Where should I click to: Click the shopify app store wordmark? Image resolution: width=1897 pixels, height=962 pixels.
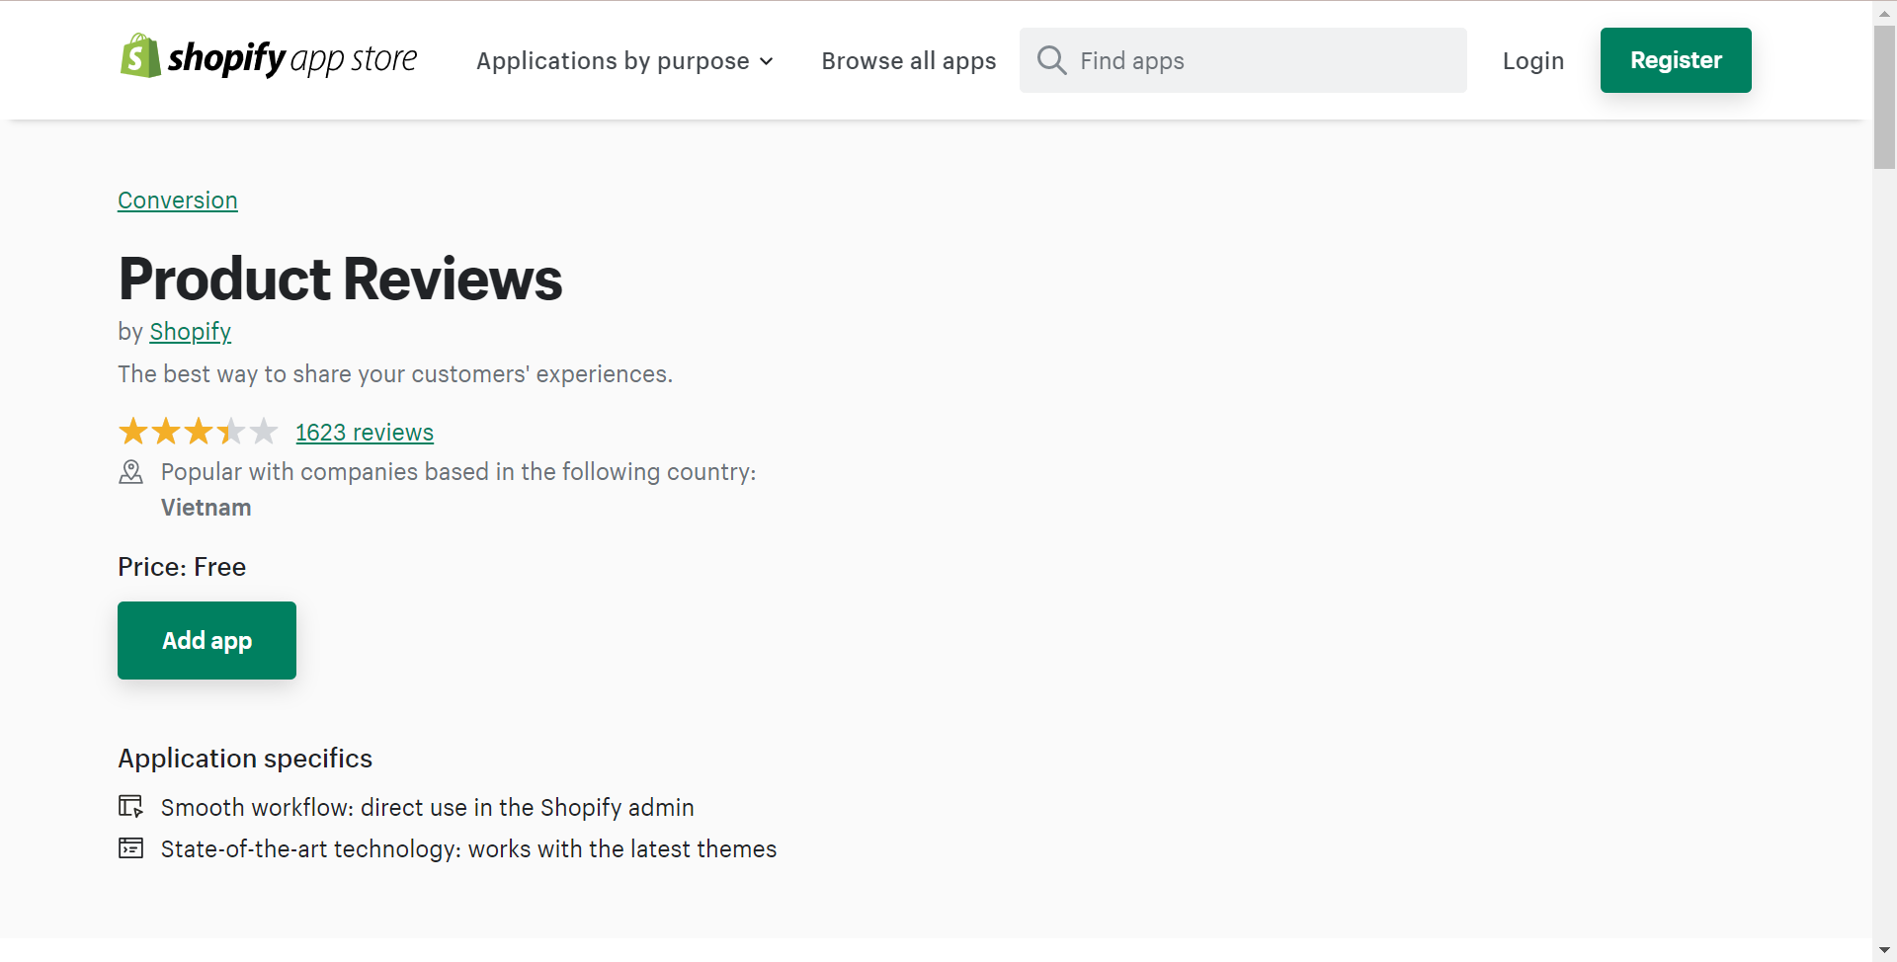coord(292,59)
